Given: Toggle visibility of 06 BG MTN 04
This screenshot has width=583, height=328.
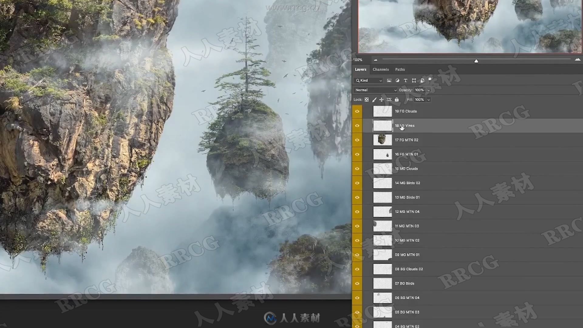Looking at the screenshot, I should click(357, 298).
